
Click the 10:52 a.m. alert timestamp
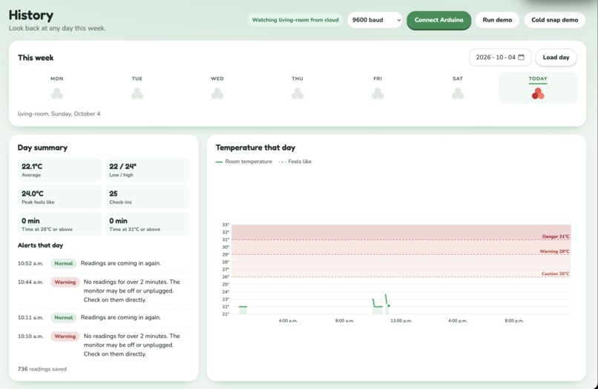coord(30,263)
